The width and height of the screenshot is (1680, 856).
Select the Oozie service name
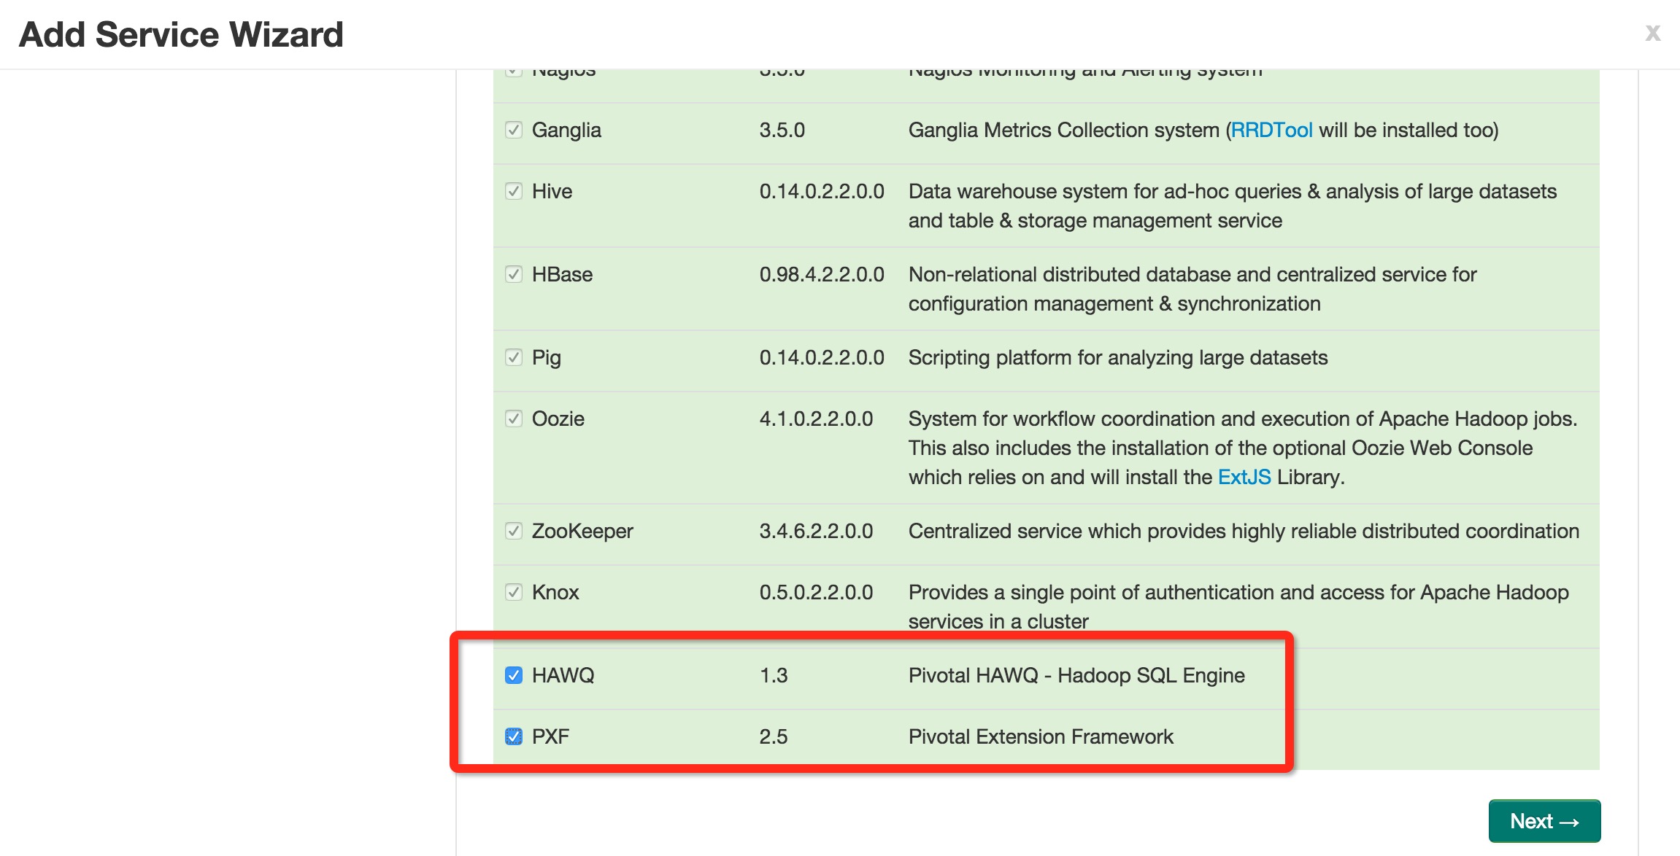pos(558,419)
